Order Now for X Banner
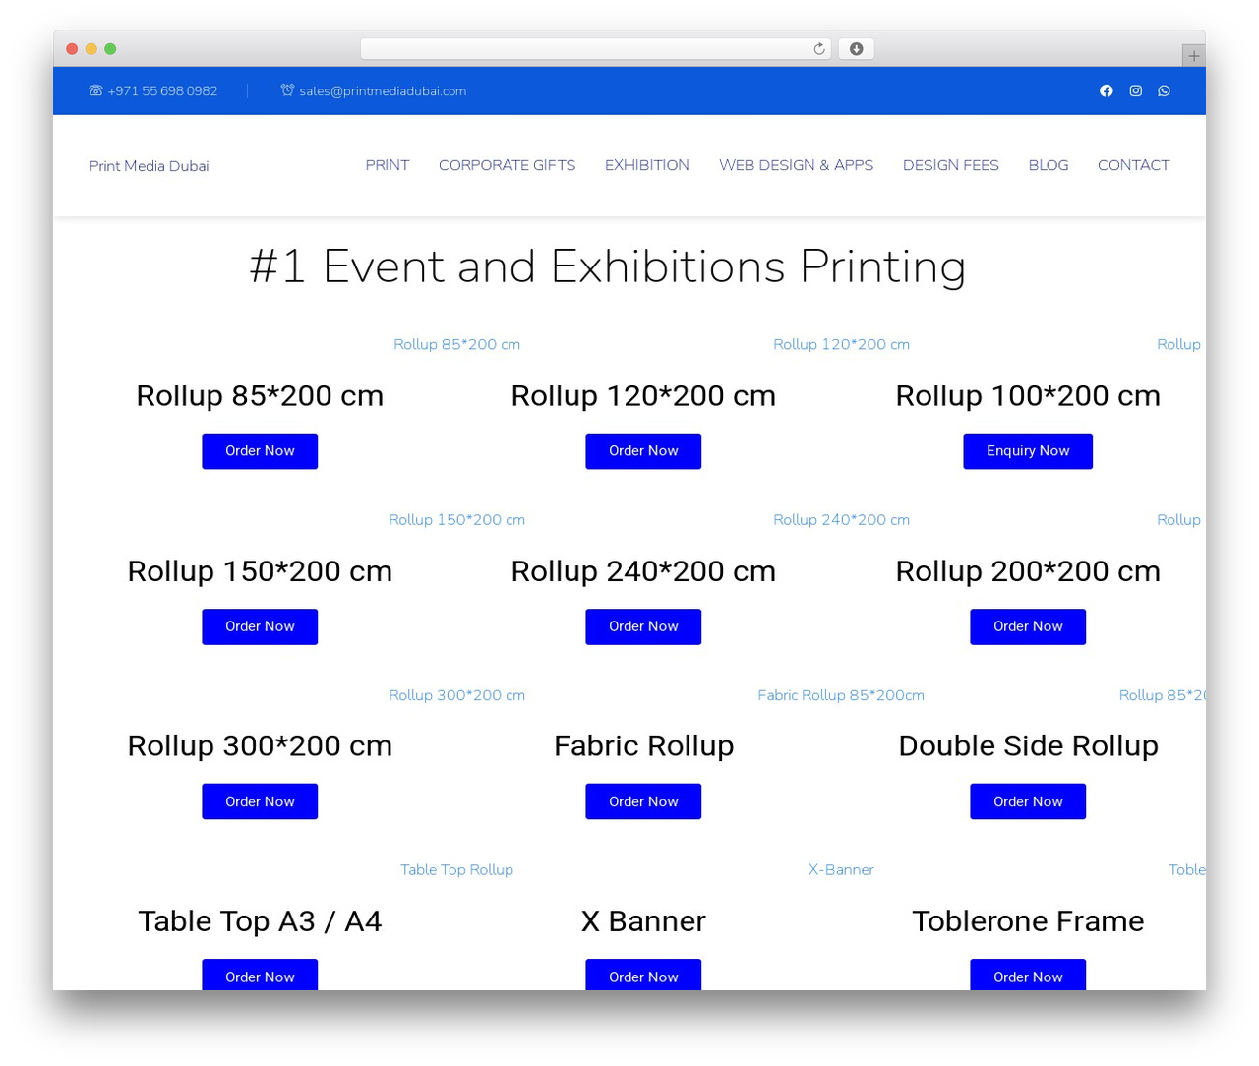The width and height of the screenshot is (1259, 1066). point(643,975)
